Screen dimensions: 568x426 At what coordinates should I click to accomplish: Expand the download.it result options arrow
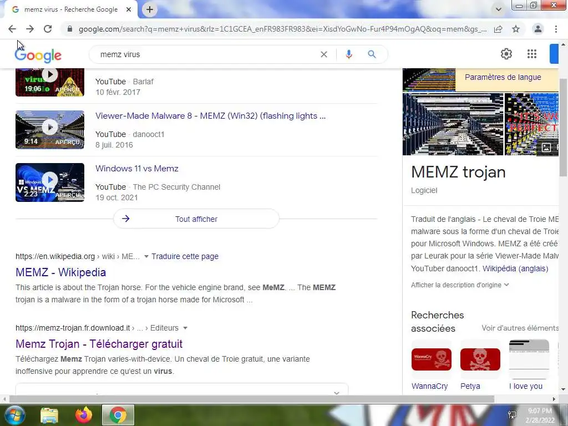tap(185, 328)
